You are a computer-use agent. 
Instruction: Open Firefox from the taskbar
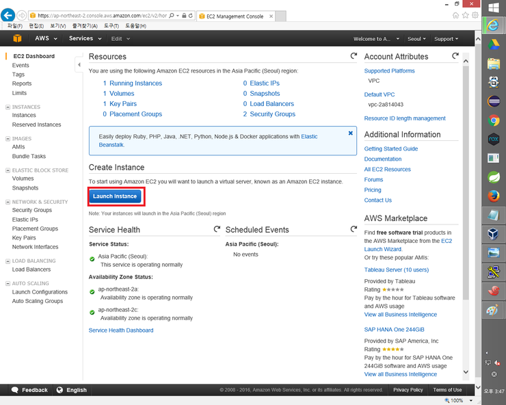(494, 196)
